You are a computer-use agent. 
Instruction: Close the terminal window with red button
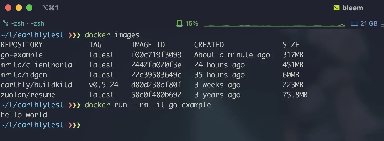click(x=8, y=8)
